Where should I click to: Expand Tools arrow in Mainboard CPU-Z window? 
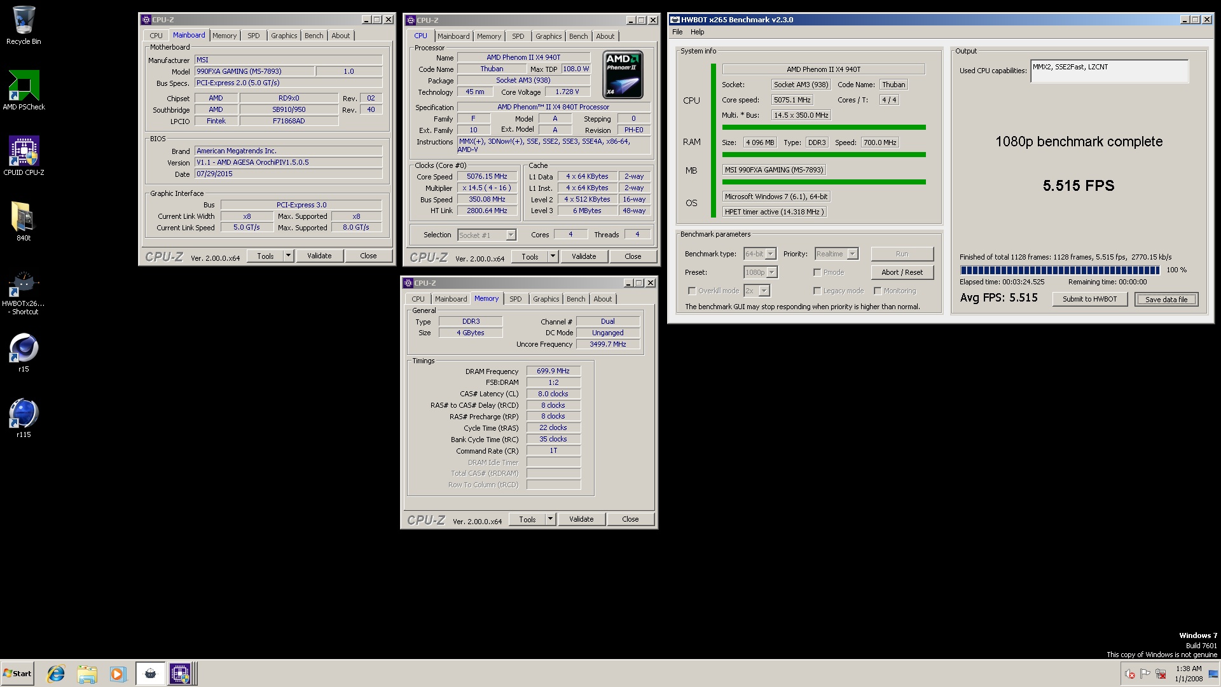coord(288,256)
